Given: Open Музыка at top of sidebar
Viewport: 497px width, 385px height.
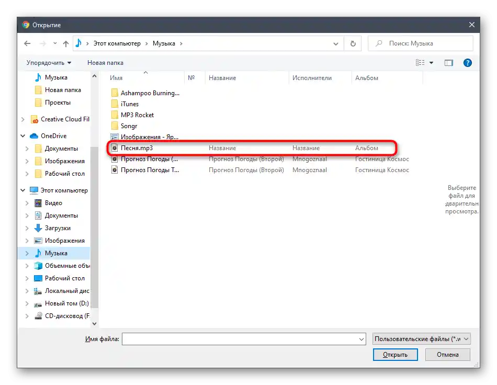Looking at the screenshot, I should pyautogui.click(x=52, y=77).
